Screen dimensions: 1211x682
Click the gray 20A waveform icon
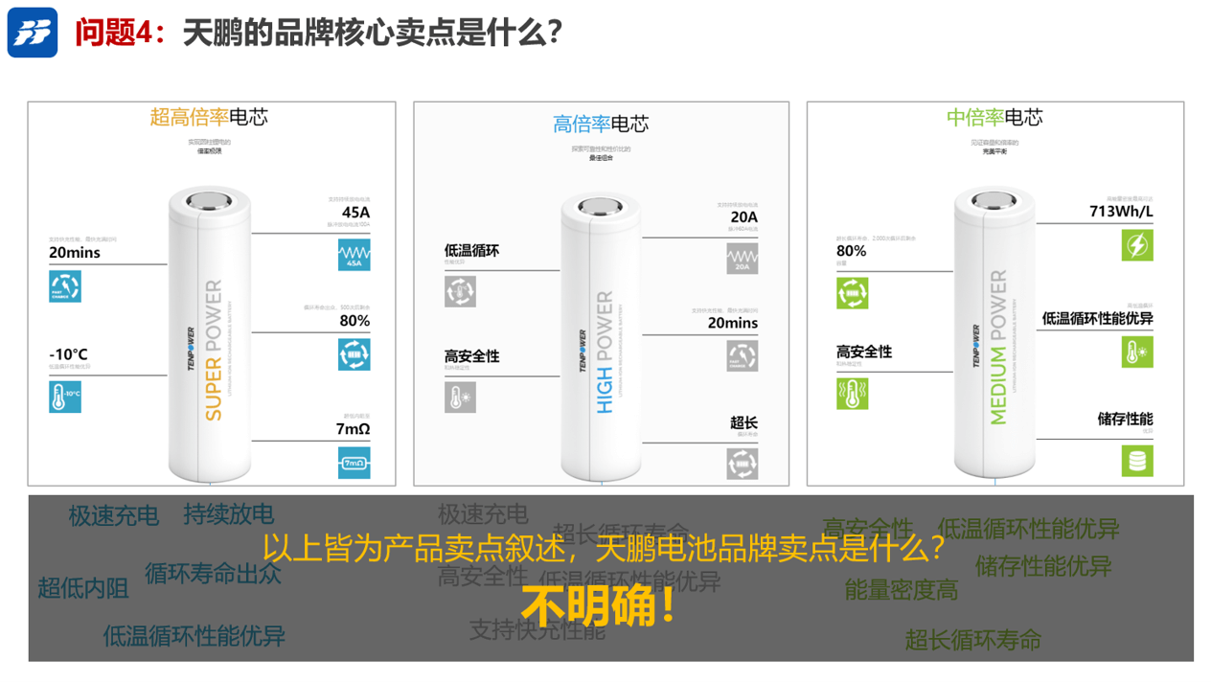(742, 259)
